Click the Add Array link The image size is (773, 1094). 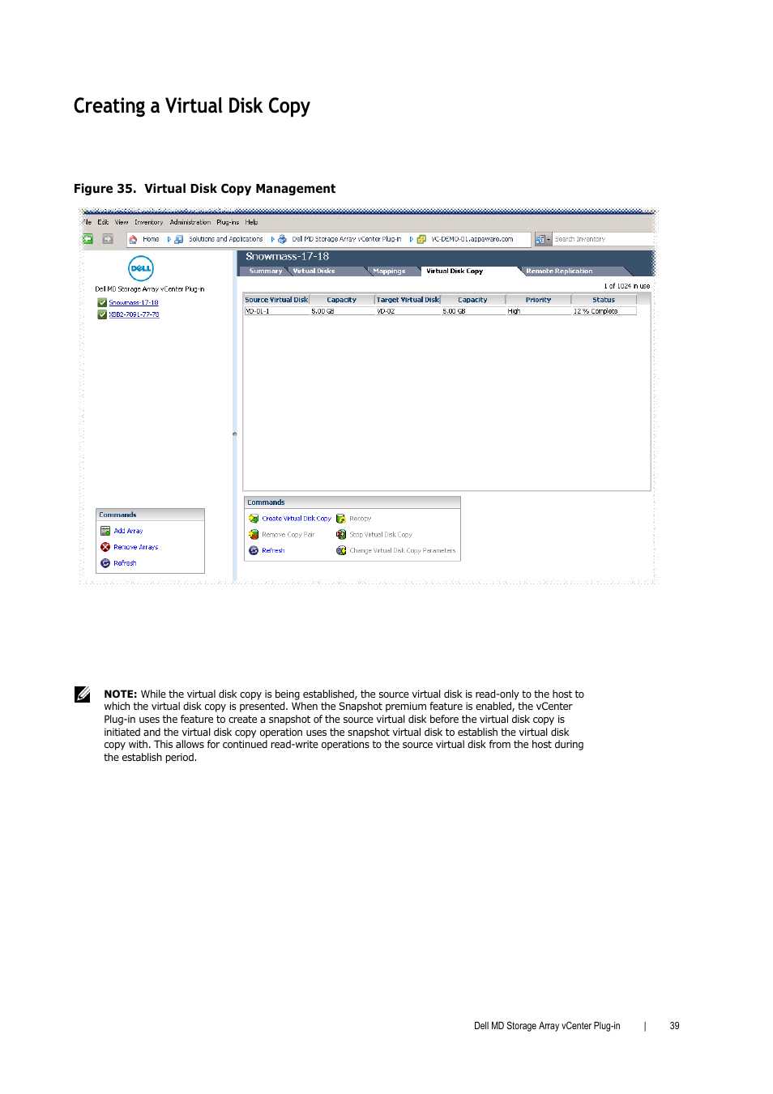(x=128, y=531)
